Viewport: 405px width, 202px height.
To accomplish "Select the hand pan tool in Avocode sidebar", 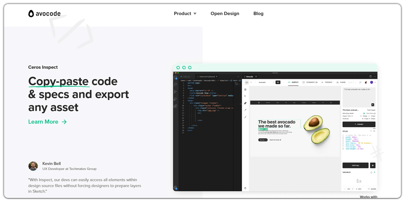I will point(245,89).
